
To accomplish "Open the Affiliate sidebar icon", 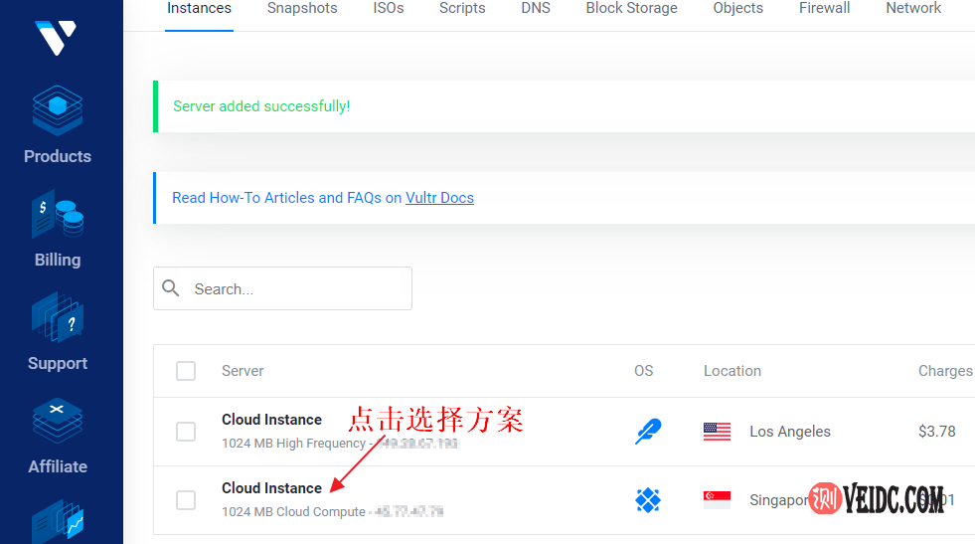I will click(x=58, y=421).
